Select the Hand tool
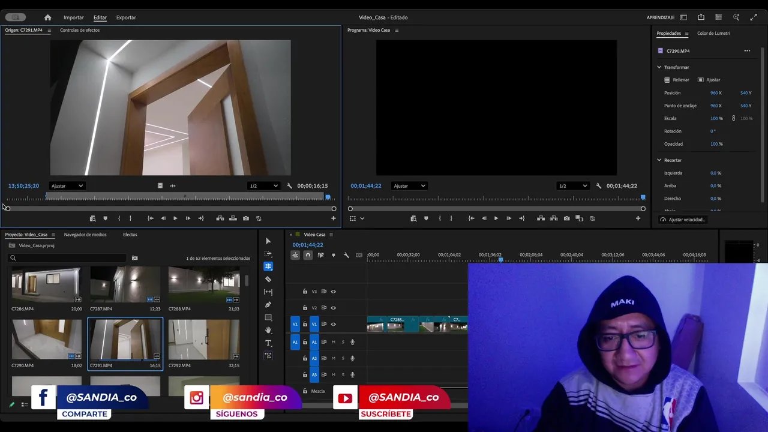 click(x=268, y=330)
